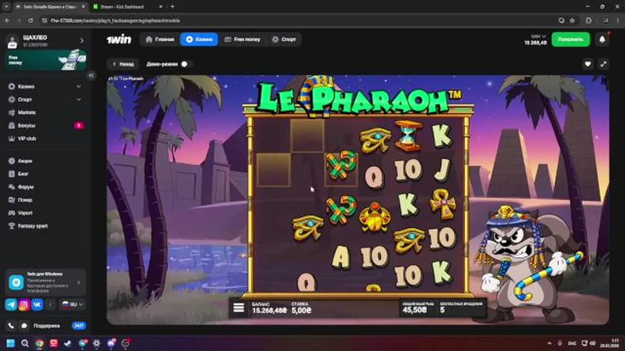Viewport: 625px width, 351px height.
Task: Click the Баланс amount in game bar
Action: pyautogui.click(x=269, y=308)
